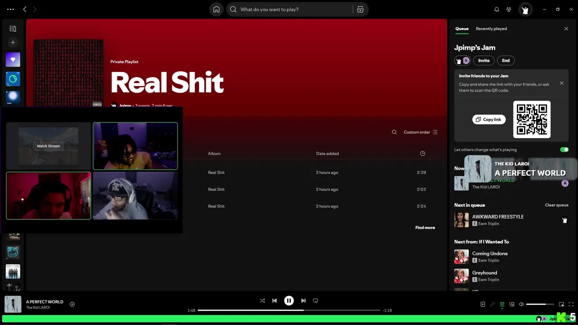Go forward with the right arrow

(x=35, y=9)
